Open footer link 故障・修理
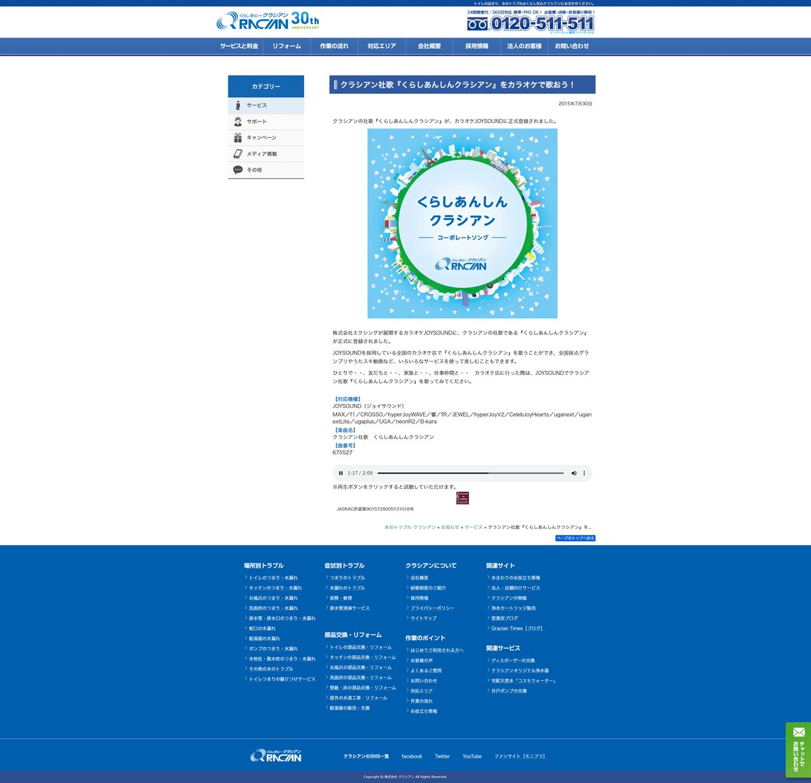 coord(341,598)
